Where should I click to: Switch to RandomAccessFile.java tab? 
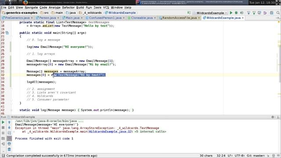(x=180, y=18)
